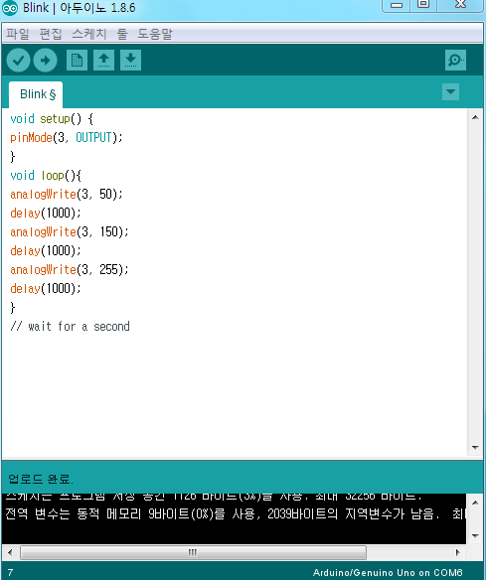Open the 도움말 menu
The width and height of the screenshot is (486, 580).
(x=155, y=34)
